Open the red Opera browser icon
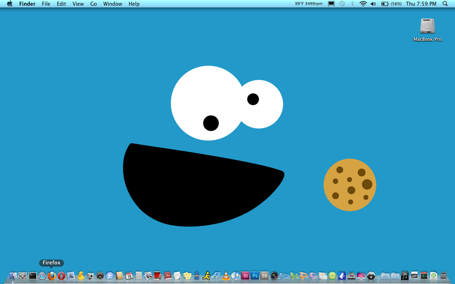The image size is (455, 284). 61,276
